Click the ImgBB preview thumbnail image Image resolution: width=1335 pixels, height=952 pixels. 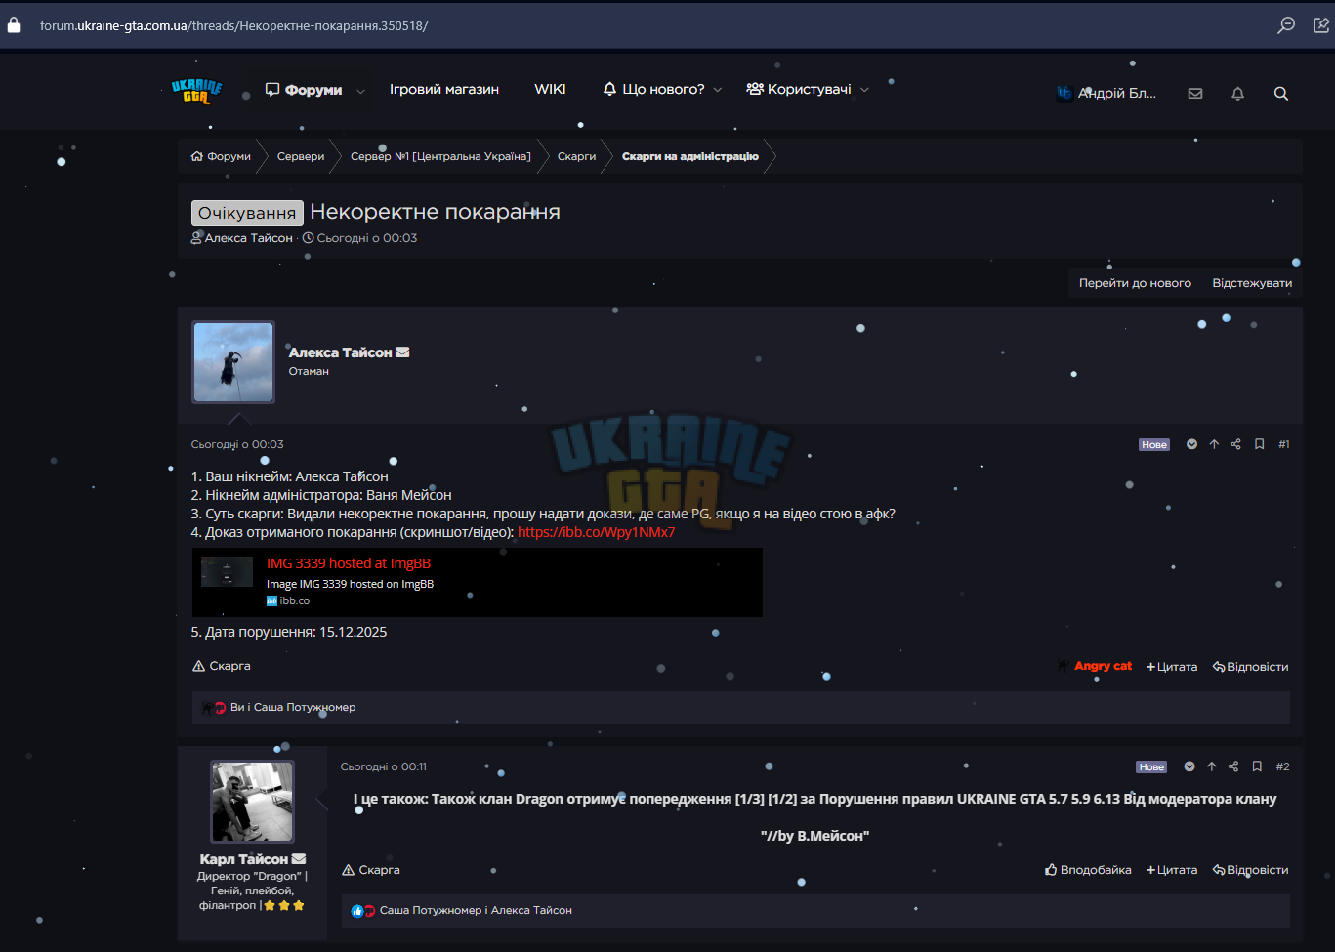point(227,571)
